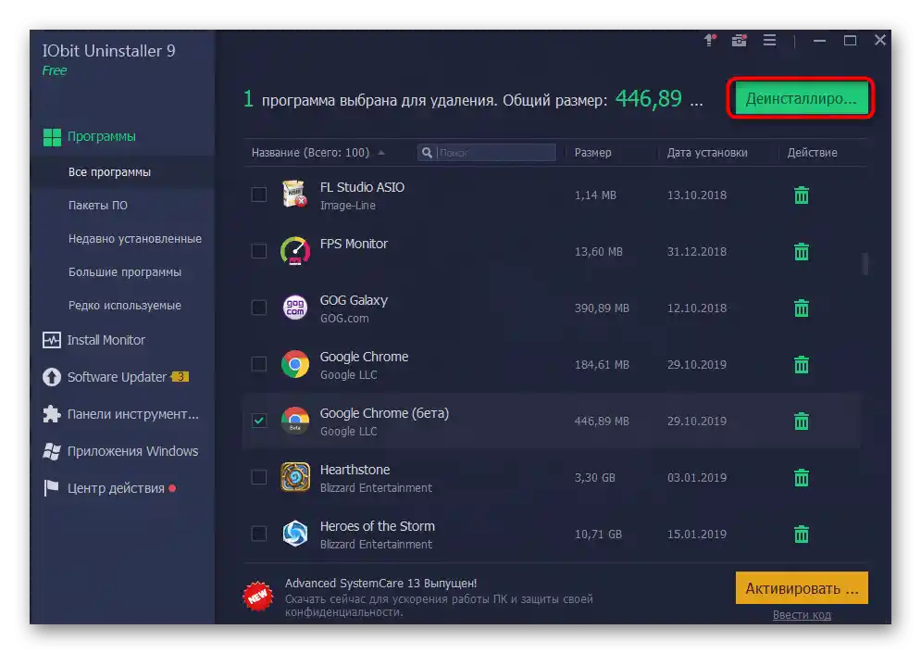Show Большие программы list
This screenshot has width=921, height=654.
(x=125, y=272)
